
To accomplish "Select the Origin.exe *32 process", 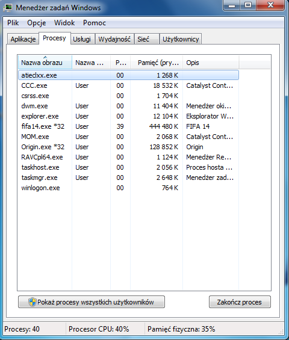I will pyautogui.click(x=128, y=147).
